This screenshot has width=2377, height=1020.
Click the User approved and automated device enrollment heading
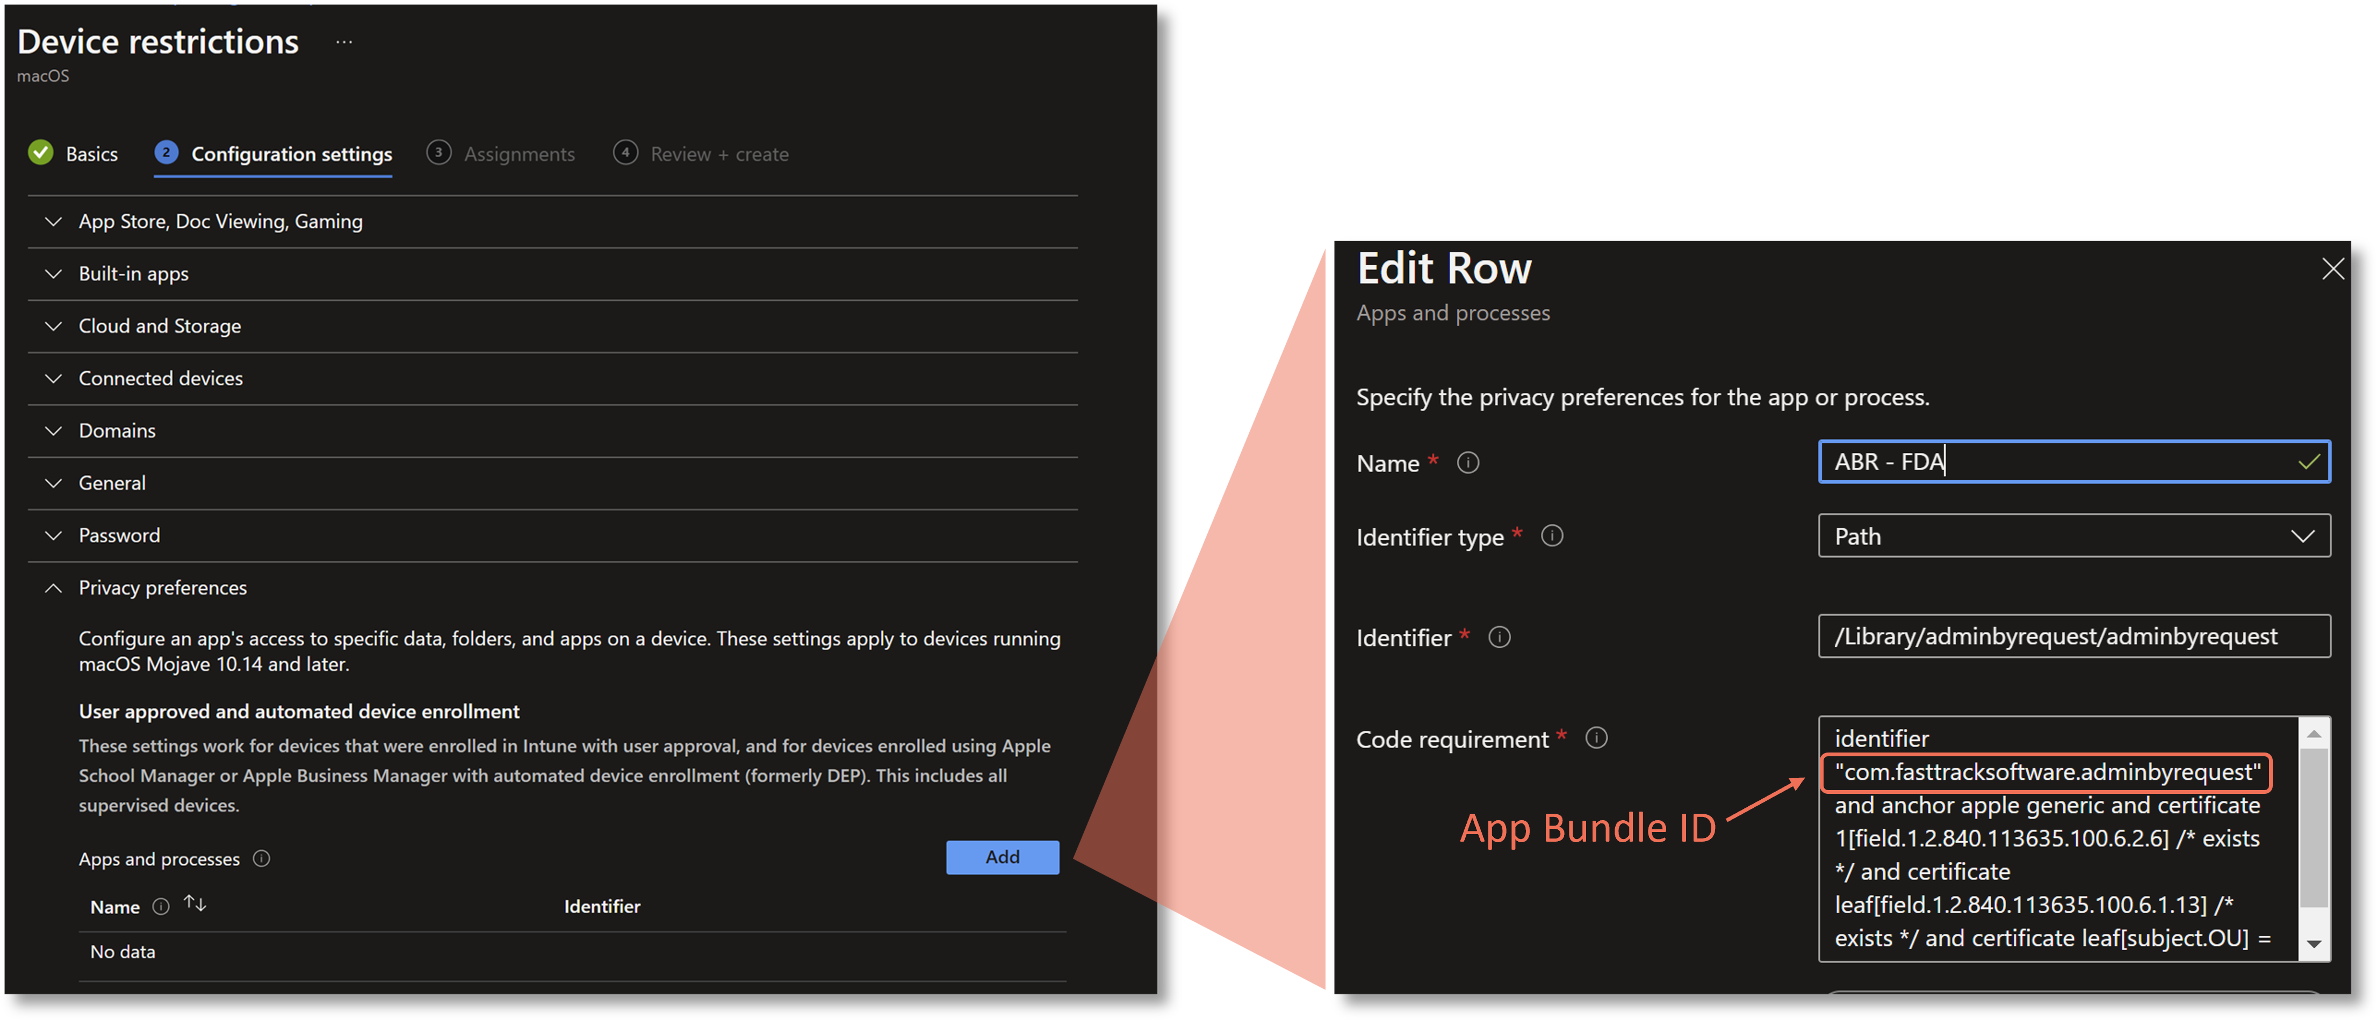pyautogui.click(x=299, y=712)
